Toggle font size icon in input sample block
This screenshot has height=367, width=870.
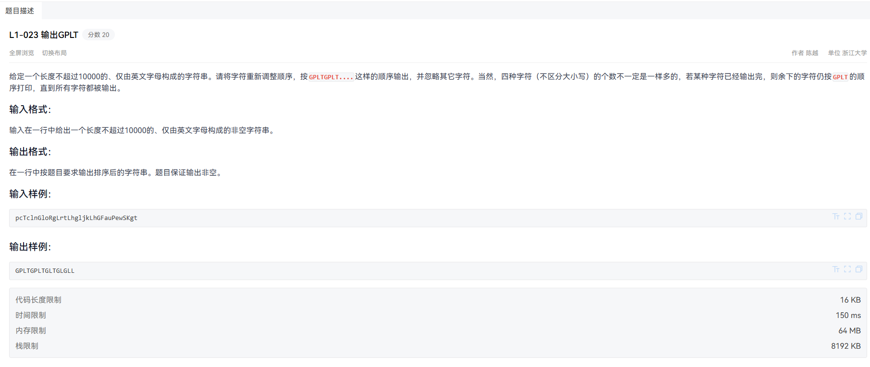coord(836,217)
